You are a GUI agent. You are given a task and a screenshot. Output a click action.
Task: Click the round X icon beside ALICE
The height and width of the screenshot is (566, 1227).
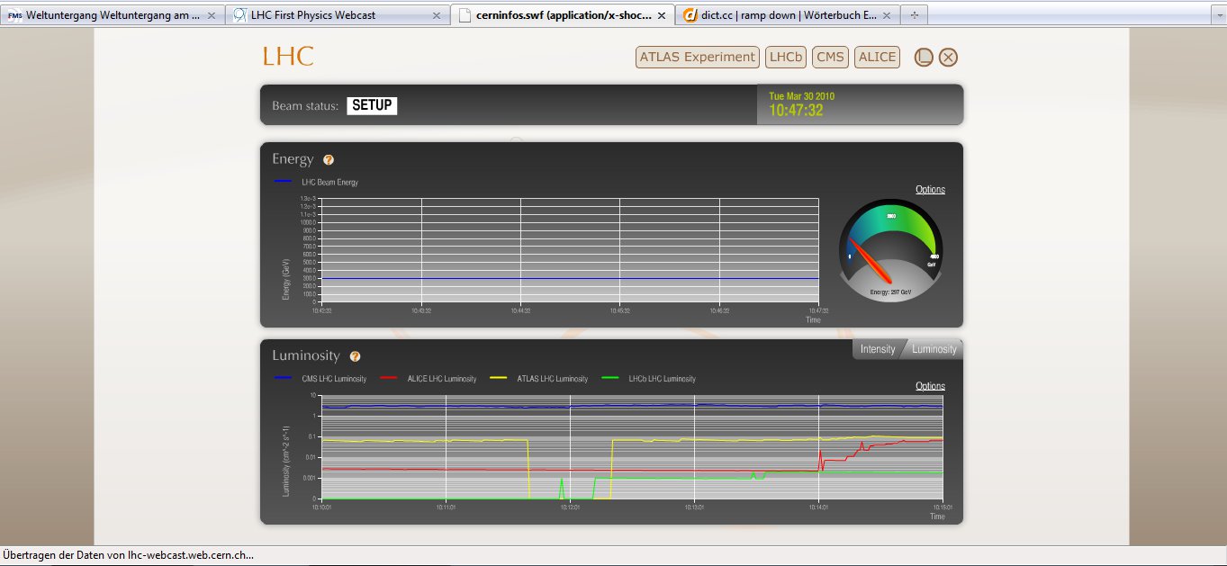[x=948, y=58]
